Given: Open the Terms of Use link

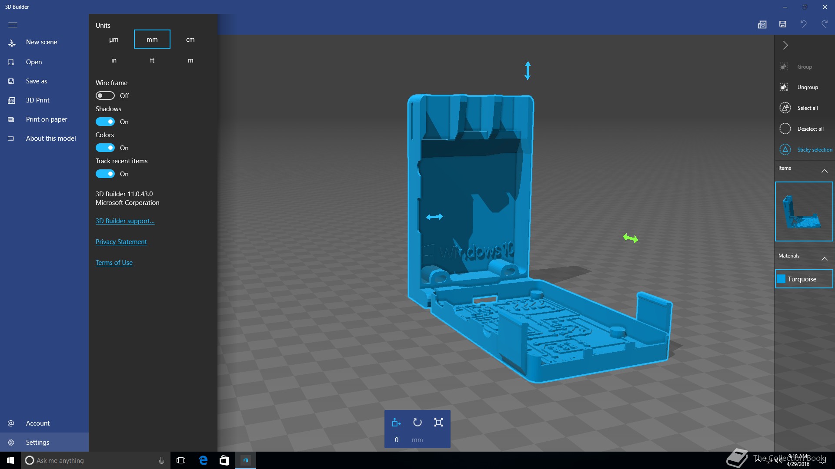Looking at the screenshot, I should tap(114, 263).
